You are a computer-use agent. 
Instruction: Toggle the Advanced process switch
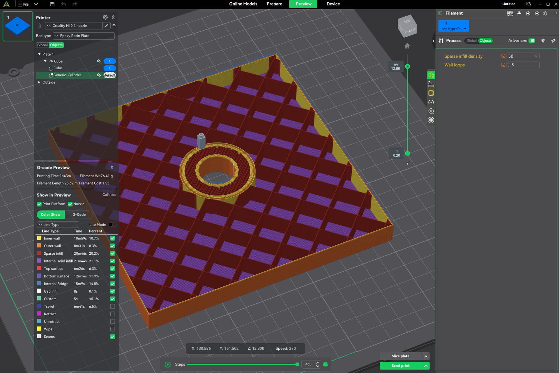(x=532, y=41)
